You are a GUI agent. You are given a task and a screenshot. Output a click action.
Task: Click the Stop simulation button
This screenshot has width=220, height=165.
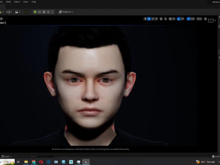(44, 12)
